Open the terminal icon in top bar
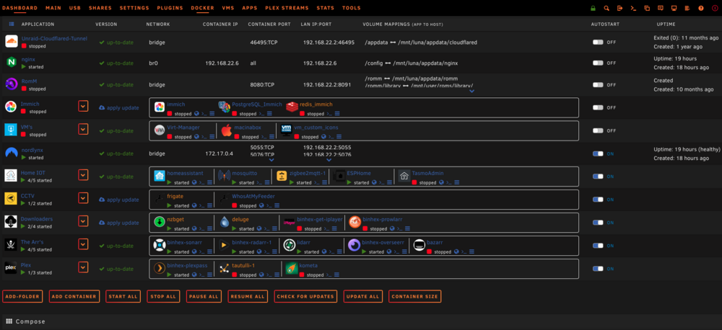 [x=634, y=8]
